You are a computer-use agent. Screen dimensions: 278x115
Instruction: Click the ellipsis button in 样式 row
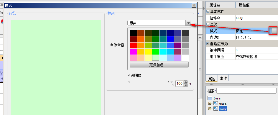coord(274,31)
